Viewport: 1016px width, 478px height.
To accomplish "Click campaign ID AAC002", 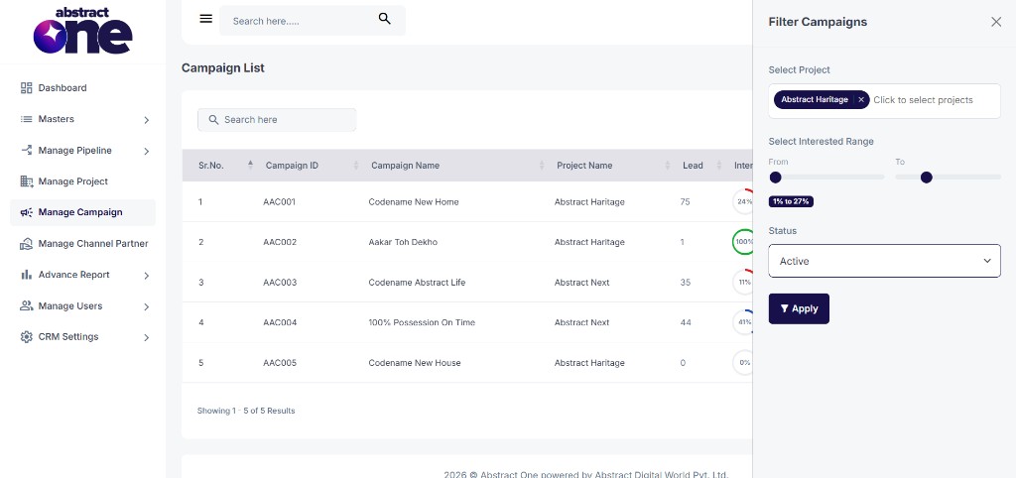I will 280,242.
